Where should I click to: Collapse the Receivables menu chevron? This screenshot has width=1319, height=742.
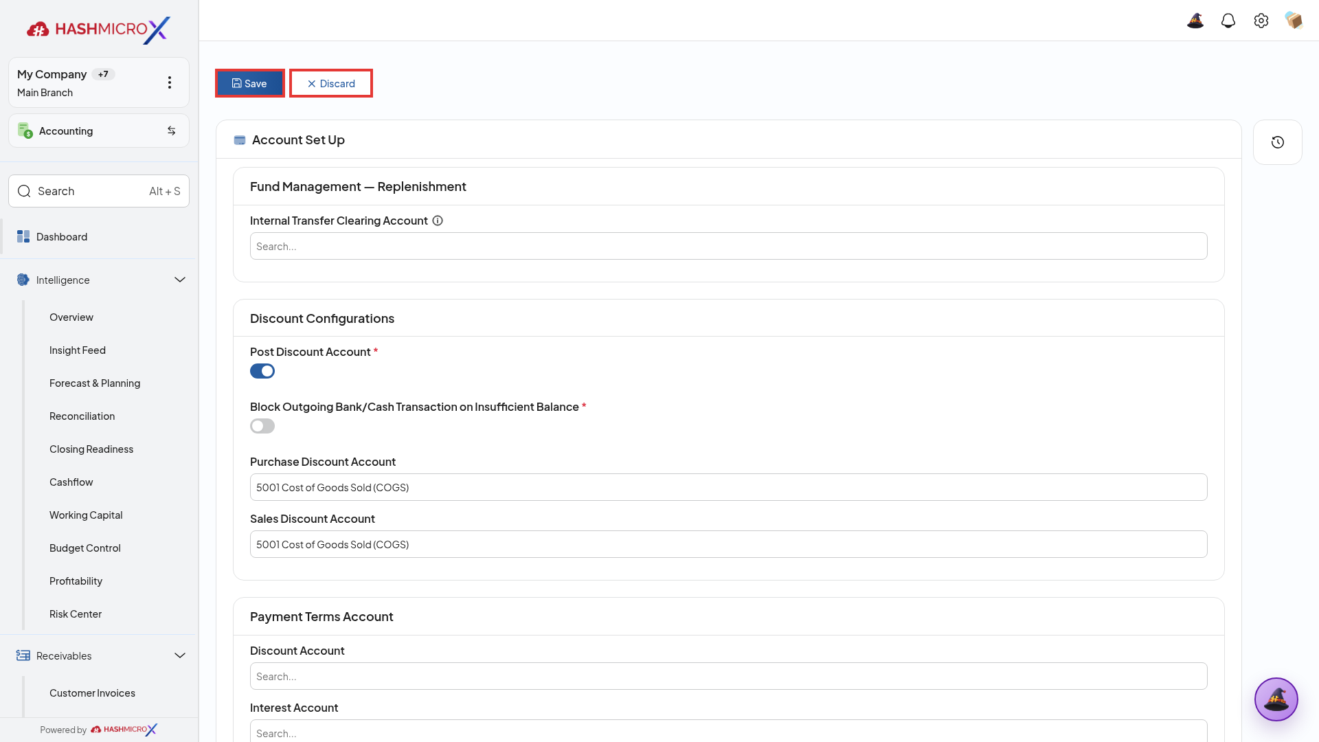[x=180, y=655]
